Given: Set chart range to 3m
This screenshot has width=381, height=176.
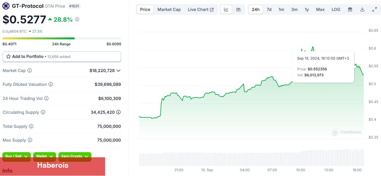Looking at the screenshot, I should [294, 10].
